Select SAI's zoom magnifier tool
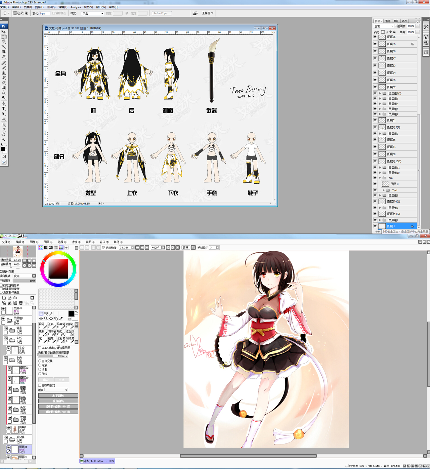Image resolution: width=430 pixels, height=469 pixels. pyautogui.click(x=46, y=318)
